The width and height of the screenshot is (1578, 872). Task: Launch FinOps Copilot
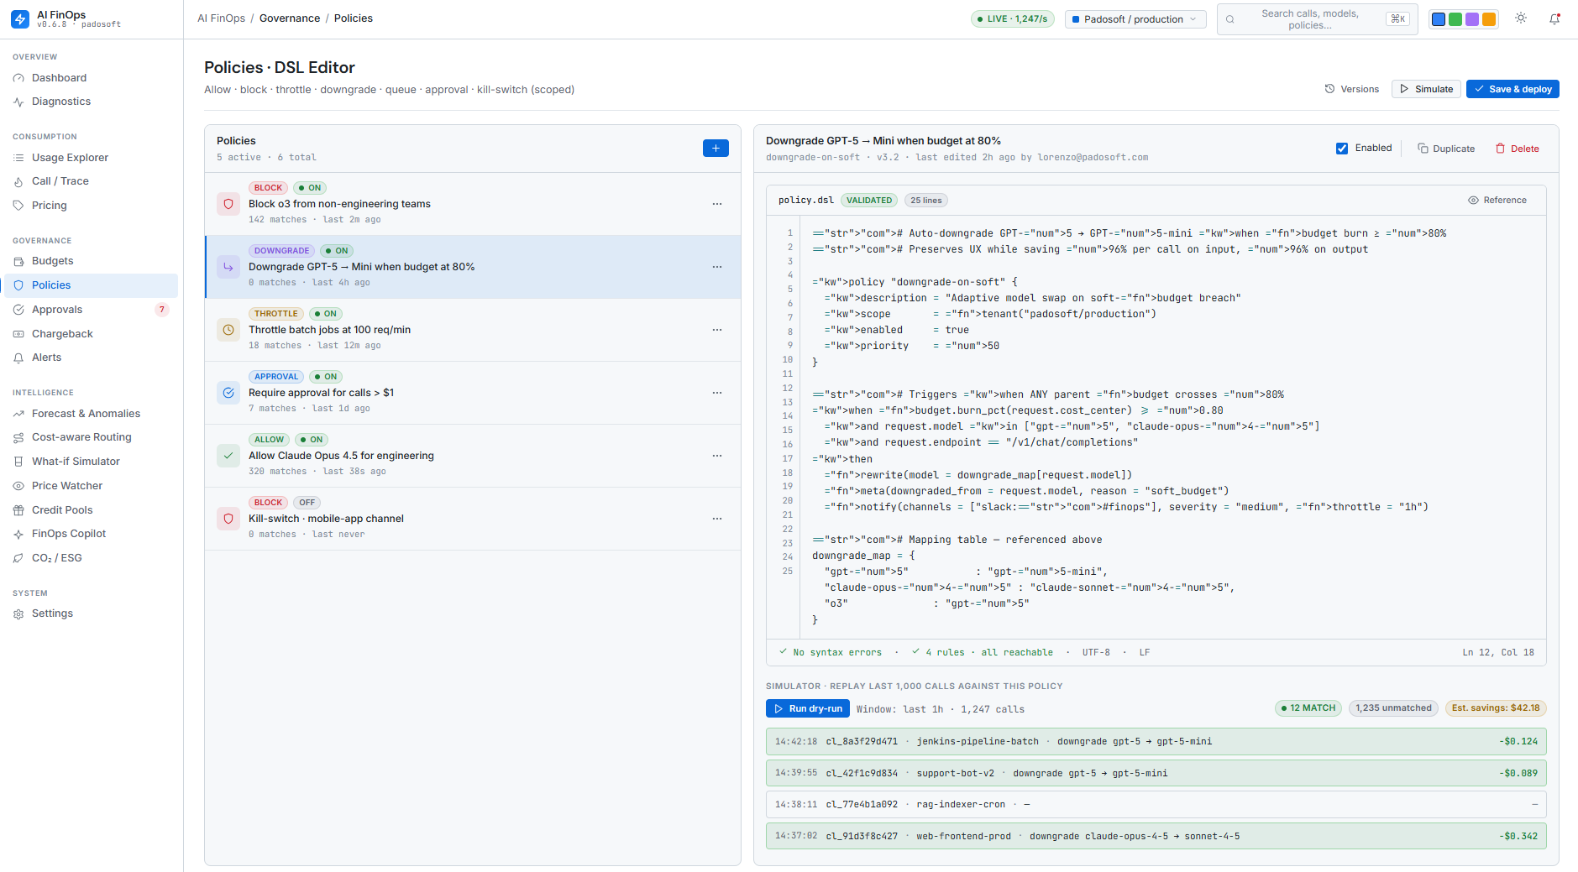[91, 534]
